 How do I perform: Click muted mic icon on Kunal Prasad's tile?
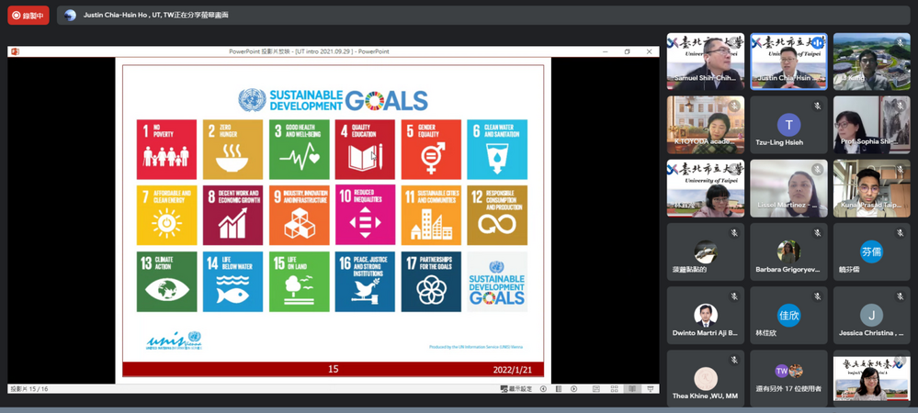coord(901,170)
